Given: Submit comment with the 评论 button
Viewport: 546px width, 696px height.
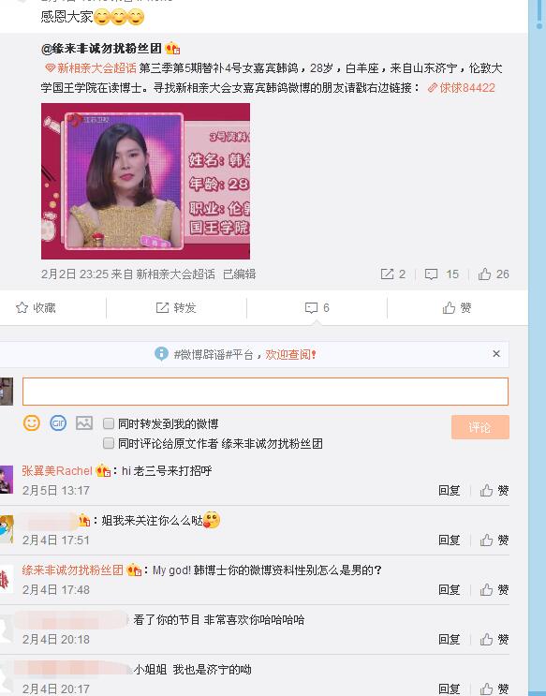Looking at the screenshot, I should click(480, 427).
